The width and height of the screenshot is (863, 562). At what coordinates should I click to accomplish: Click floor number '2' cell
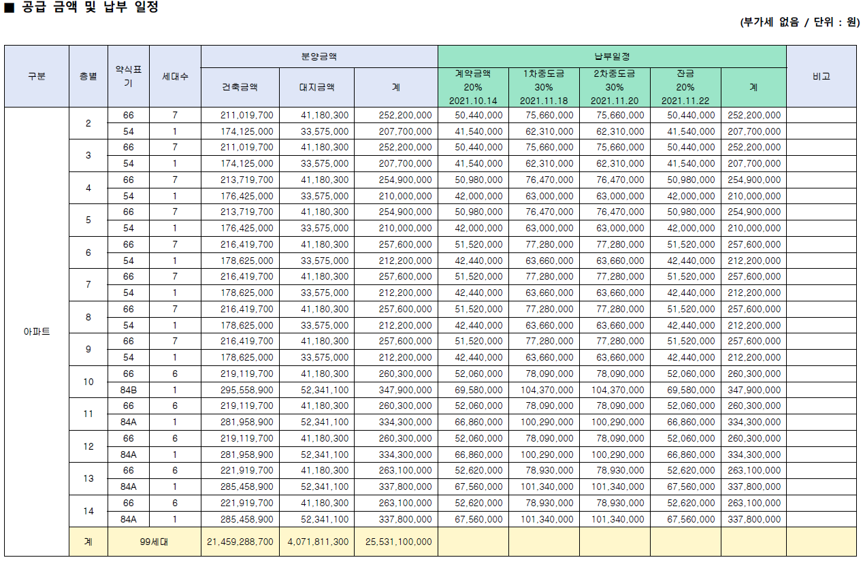click(88, 123)
